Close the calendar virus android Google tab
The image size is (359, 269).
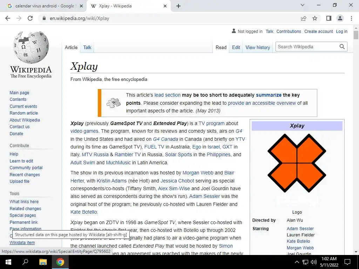tap(81, 6)
